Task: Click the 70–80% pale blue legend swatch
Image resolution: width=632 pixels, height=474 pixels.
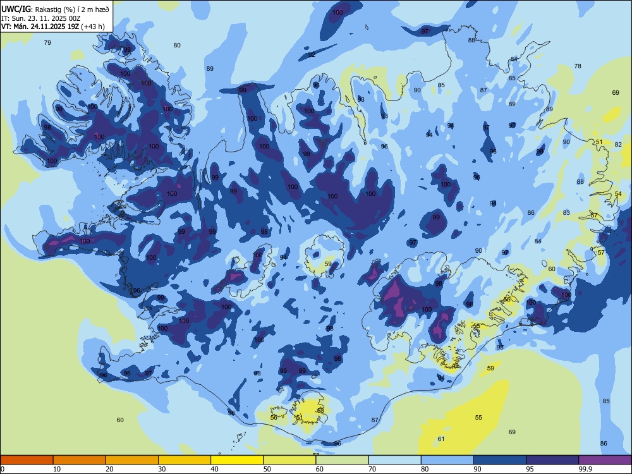Action: [394, 460]
